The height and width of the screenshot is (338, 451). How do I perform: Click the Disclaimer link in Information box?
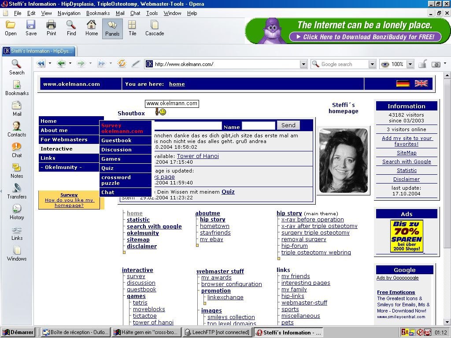coord(407,179)
